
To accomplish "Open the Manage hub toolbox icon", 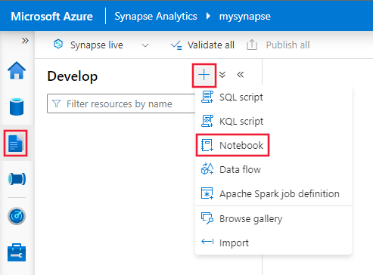I will [17, 252].
